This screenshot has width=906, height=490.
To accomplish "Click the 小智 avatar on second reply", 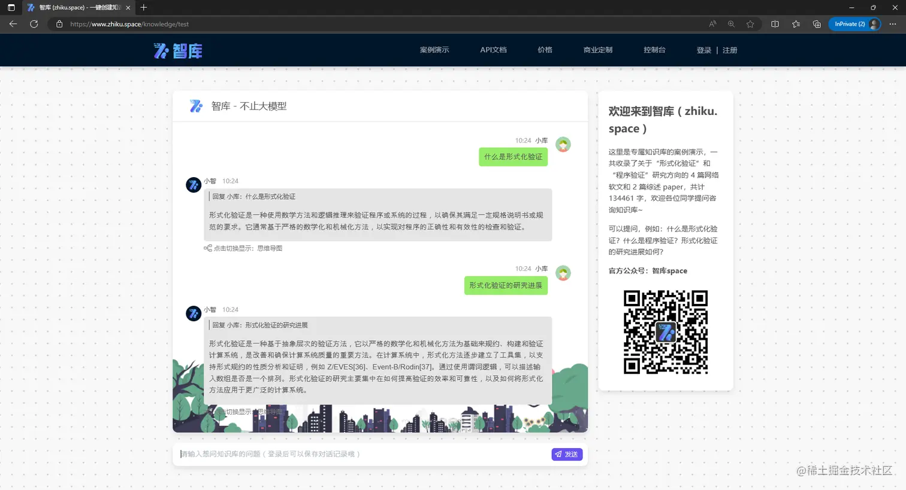I will pyautogui.click(x=194, y=314).
